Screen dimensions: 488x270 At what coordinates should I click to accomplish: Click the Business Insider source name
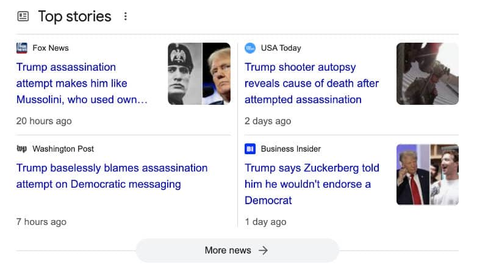[291, 149]
